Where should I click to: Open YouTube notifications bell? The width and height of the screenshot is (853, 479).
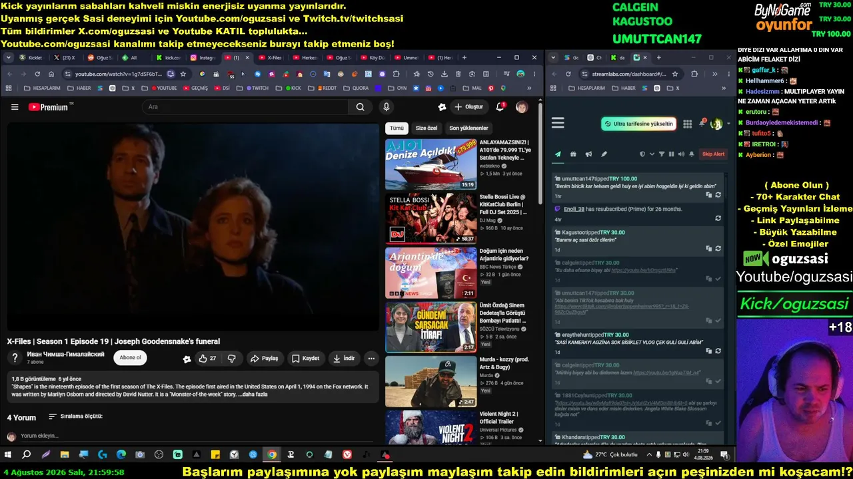(x=500, y=107)
